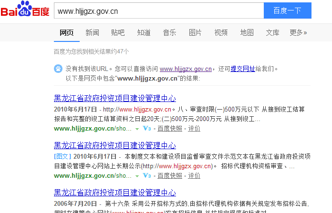
Task: Open the 贴吧 tab
Action: tap(118, 32)
